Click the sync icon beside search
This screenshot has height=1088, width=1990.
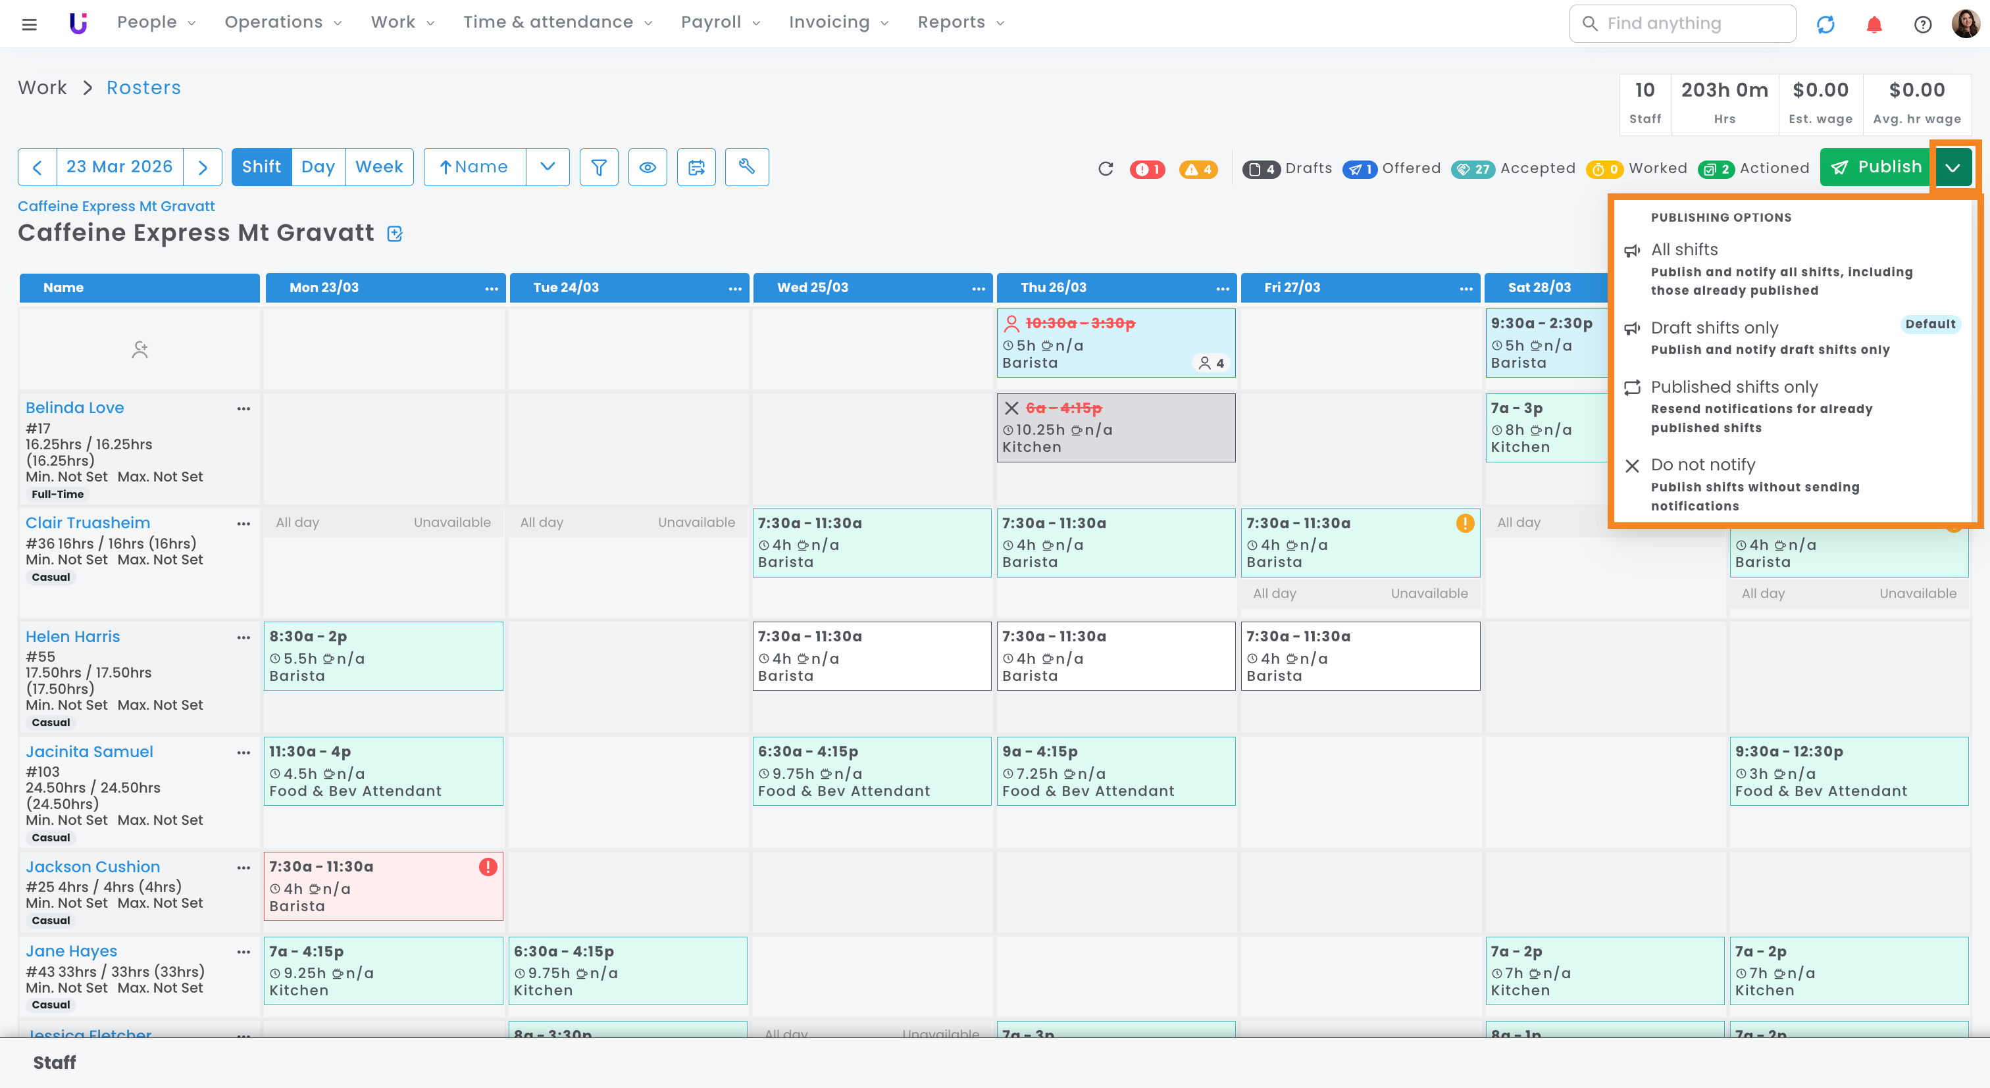pos(1825,24)
